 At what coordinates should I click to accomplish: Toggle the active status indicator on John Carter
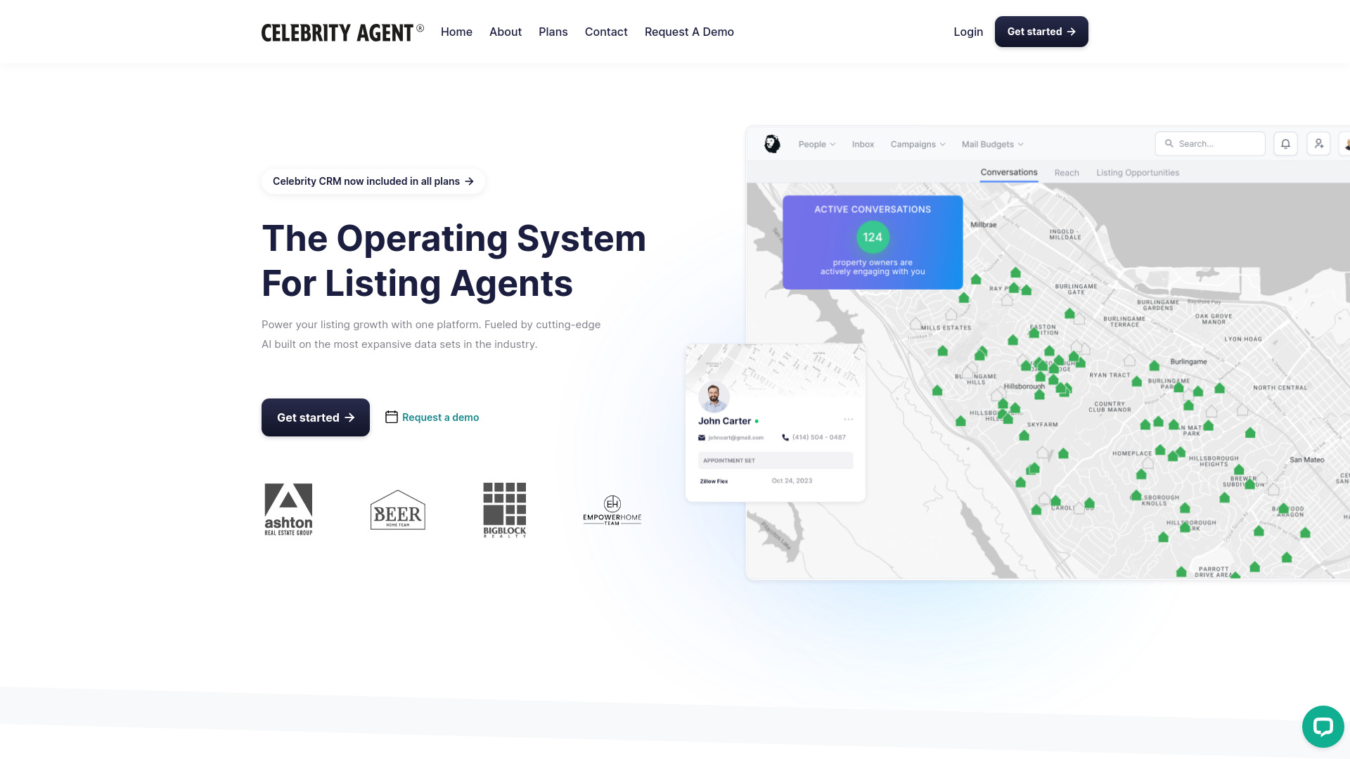(x=757, y=420)
